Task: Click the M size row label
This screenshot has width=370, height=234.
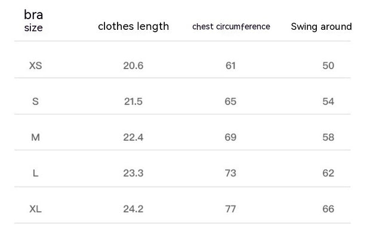Action: pos(35,137)
